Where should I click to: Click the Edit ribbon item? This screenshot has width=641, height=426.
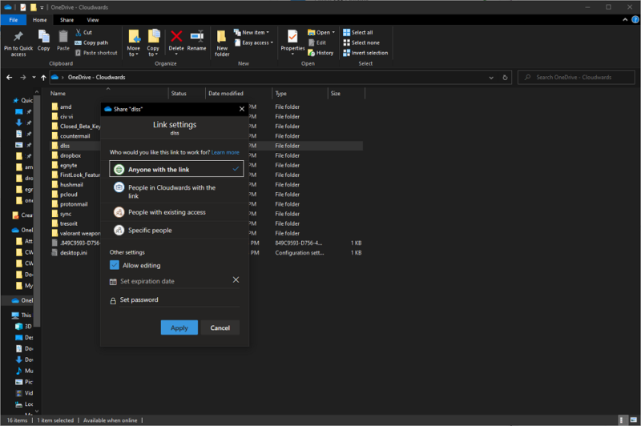pyautogui.click(x=317, y=42)
